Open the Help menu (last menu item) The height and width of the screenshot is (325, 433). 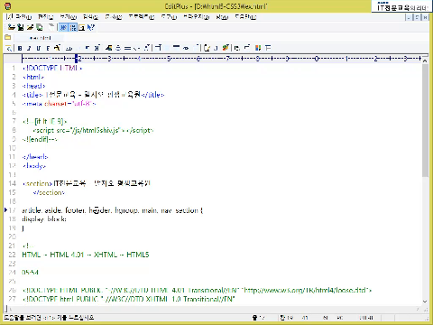point(245,17)
